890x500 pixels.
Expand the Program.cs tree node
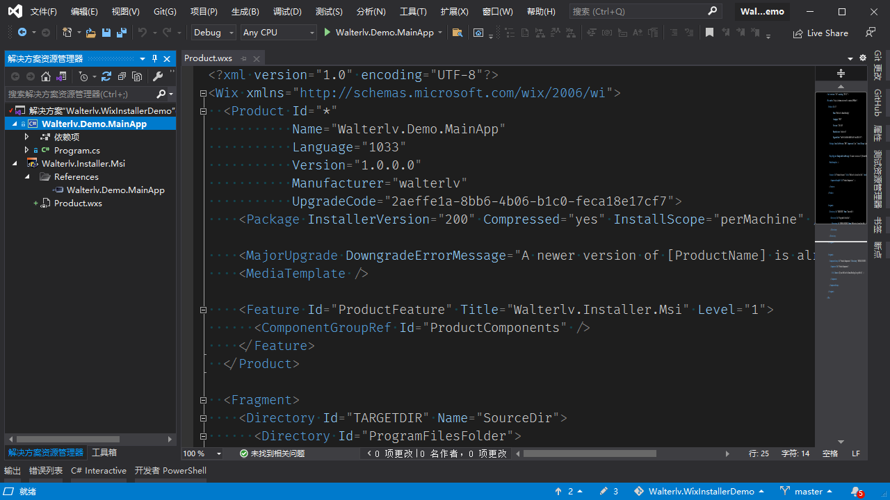click(x=27, y=150)
